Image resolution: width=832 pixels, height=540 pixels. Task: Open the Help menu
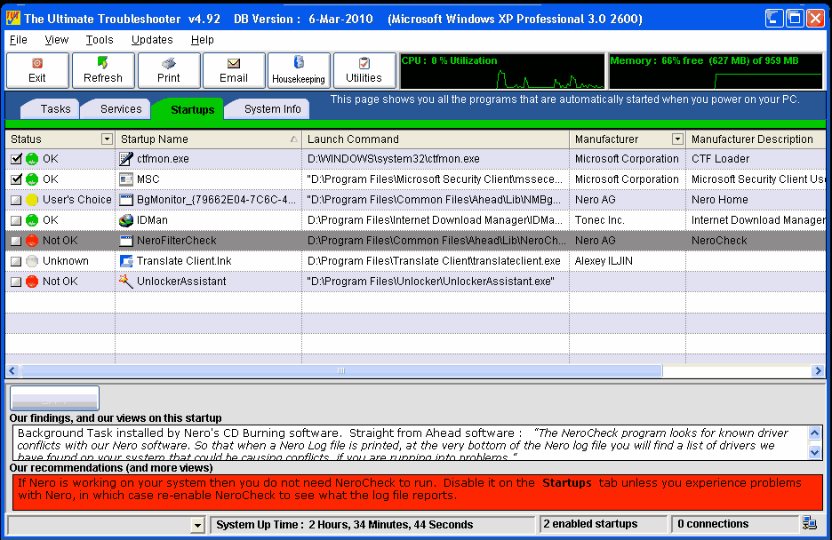tap(202, 40)
